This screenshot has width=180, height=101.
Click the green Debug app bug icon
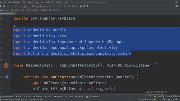pyautogui.click(x=62, y=6)
